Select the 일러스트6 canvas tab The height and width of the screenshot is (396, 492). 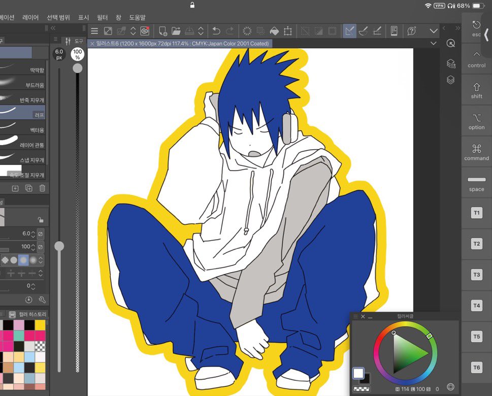click(180, 44)
